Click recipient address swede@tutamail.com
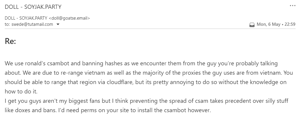Image resolution: width=300 pixels, height=123 pixels. [32, 24]
